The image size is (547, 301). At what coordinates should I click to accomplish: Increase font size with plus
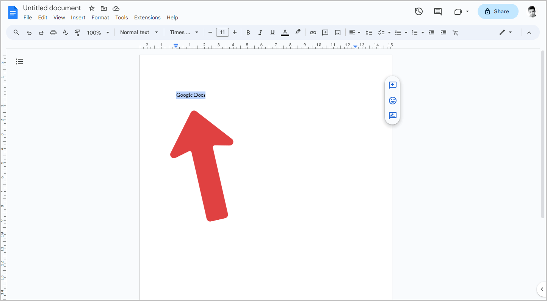pyautogui.click(x=235, y=33)
